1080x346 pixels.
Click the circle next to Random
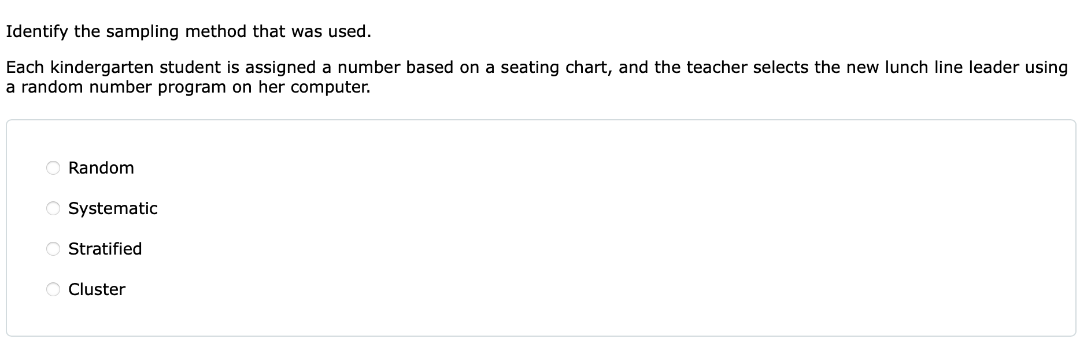(x=54, y=168)
